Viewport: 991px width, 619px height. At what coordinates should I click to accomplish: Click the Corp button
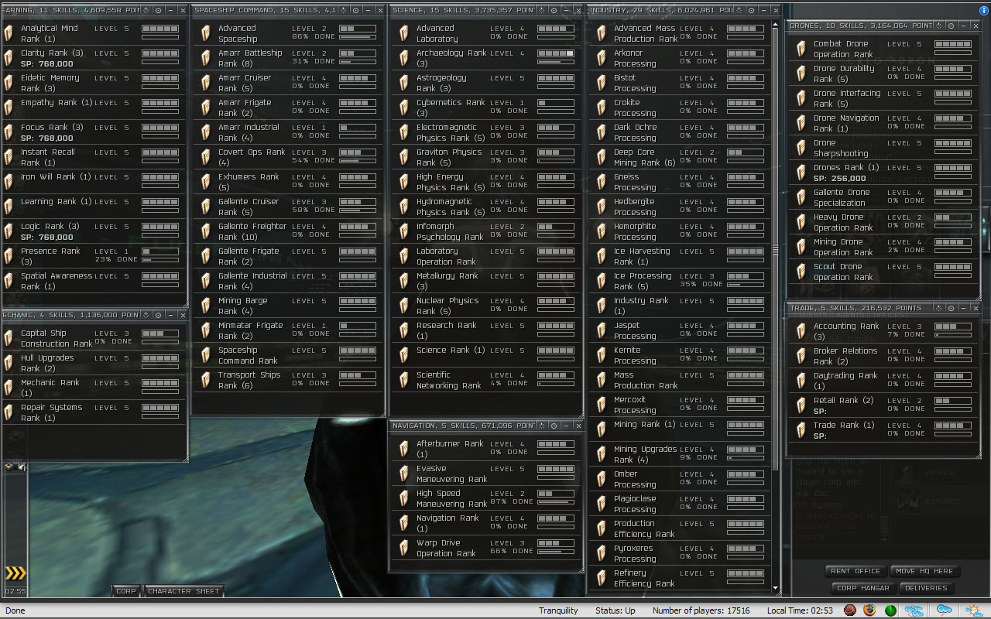coord(125,591)
